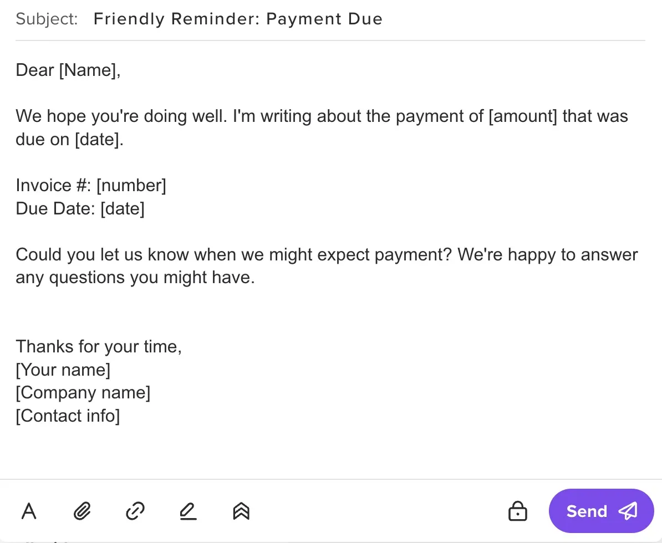Click the [Name] placeholder to edit

tap(89, 70)
